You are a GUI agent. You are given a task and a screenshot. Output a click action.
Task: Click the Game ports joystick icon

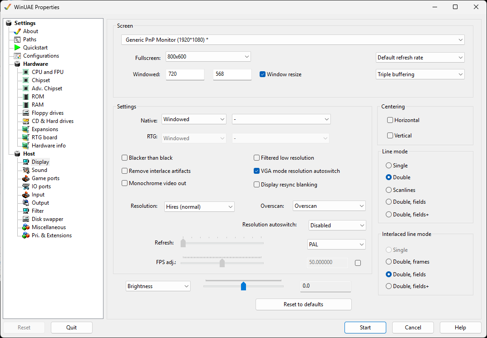tap(26, 178)
